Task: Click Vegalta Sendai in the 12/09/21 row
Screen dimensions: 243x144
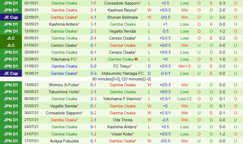Action: point(123,31)
